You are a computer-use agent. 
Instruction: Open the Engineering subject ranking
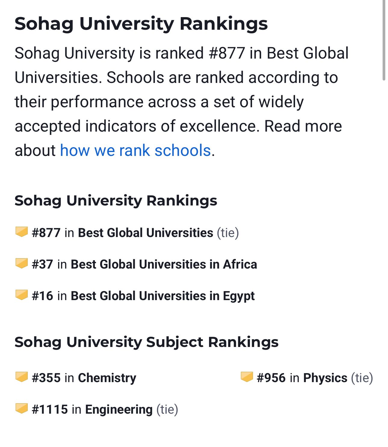[119, 409]
